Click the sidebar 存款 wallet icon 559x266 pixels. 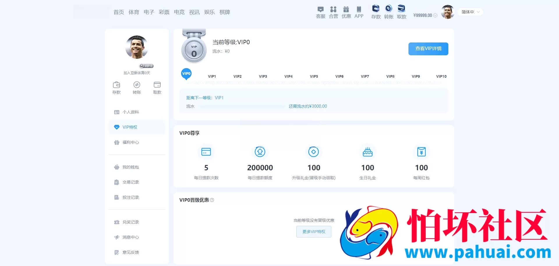116,85
